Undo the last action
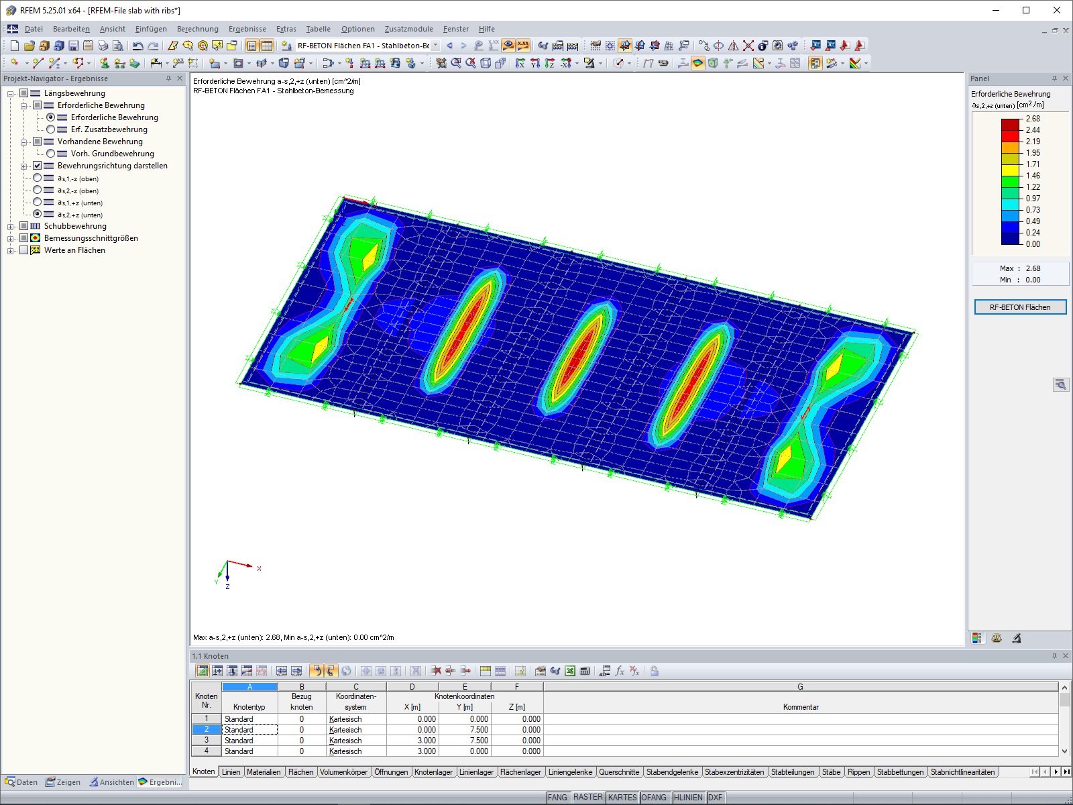The width and height of the screenshot is (1073, 805). (x=137, y=46)
